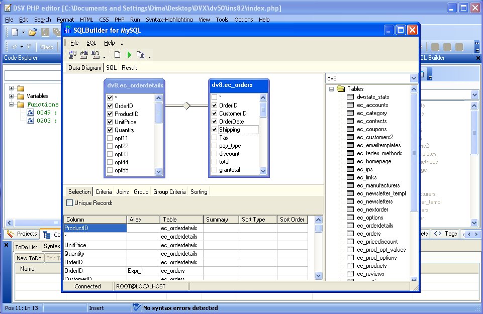Select the ec_products table in the list
This screenshot has width=483, height=314.
(371, 266)
